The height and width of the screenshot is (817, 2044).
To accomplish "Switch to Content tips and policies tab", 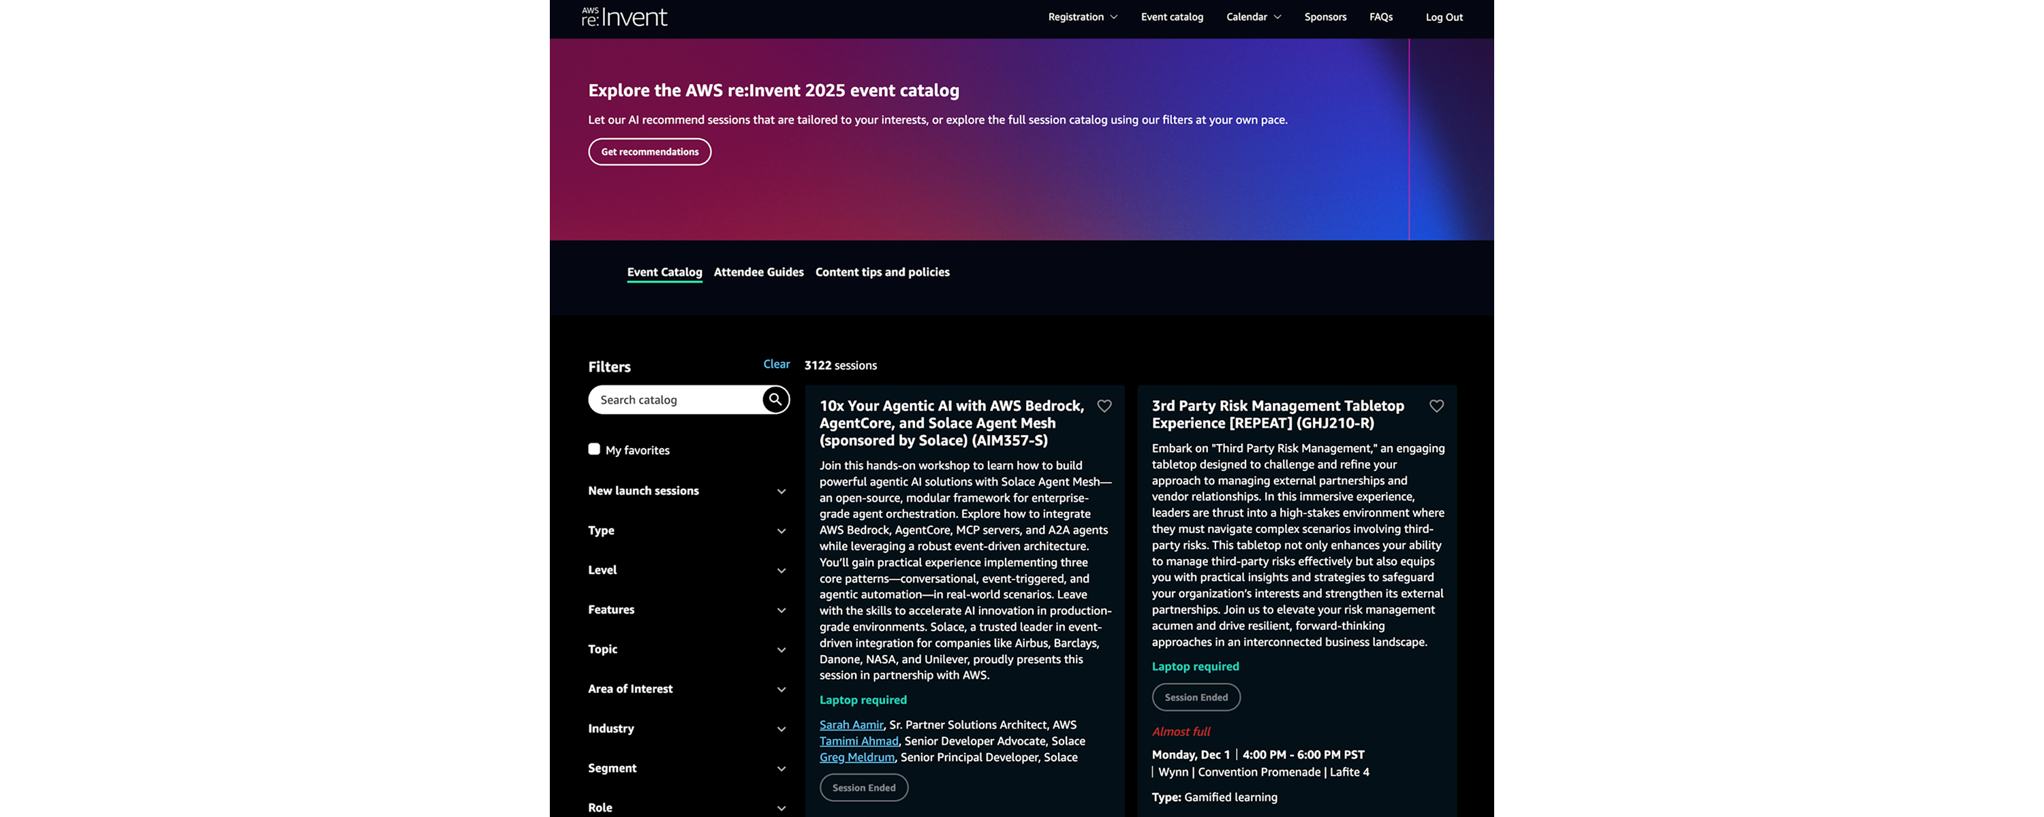I will point(882,272).
